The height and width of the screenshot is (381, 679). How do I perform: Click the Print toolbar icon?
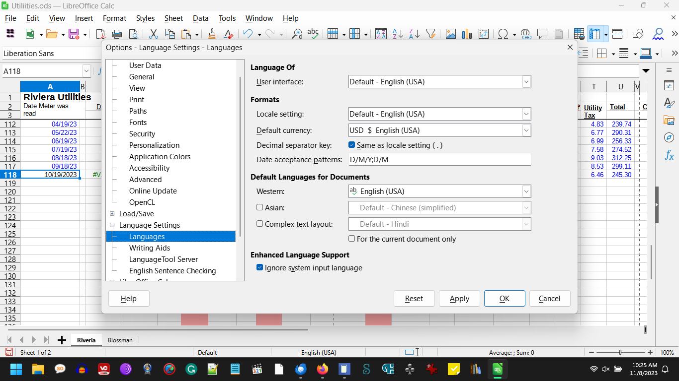[x=117, y=34]
